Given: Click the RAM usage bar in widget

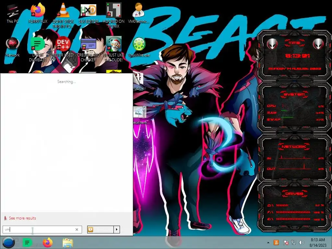Looking at the screenshot, I should [x=295, y=113].
